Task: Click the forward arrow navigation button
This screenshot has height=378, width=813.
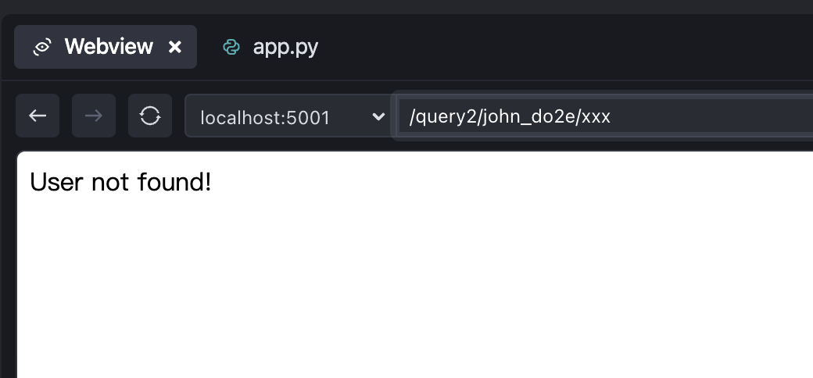Action: point(93,116)
